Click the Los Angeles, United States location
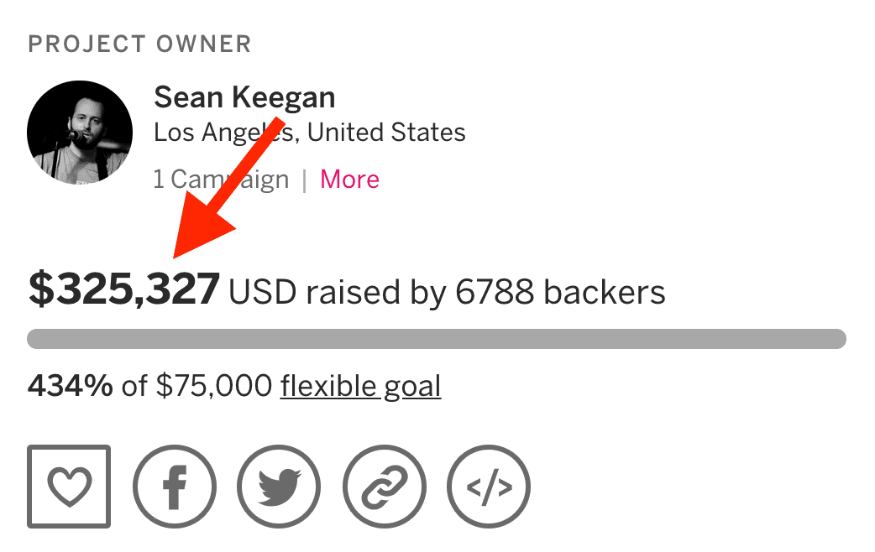 pyautogui.click(x=310, y=133)
